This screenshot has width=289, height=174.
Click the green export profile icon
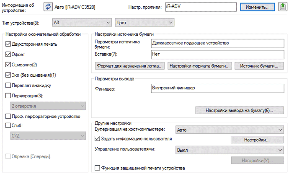tap(283, 7)
